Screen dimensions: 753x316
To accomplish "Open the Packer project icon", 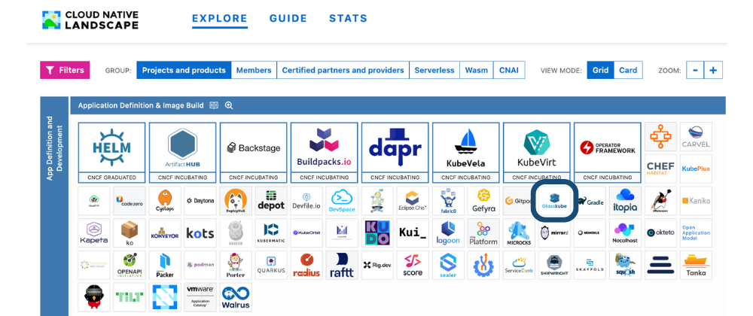I will tap(165, 265).
